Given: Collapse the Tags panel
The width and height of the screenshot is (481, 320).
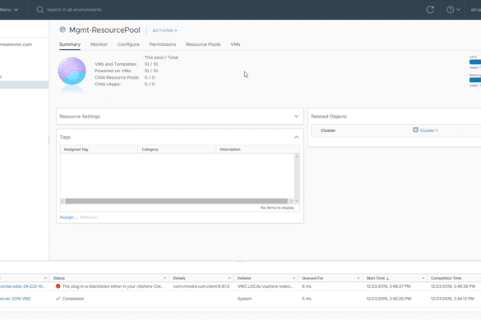Looking at the screenshot, I should pyautogui.click(x=296, y=137).
